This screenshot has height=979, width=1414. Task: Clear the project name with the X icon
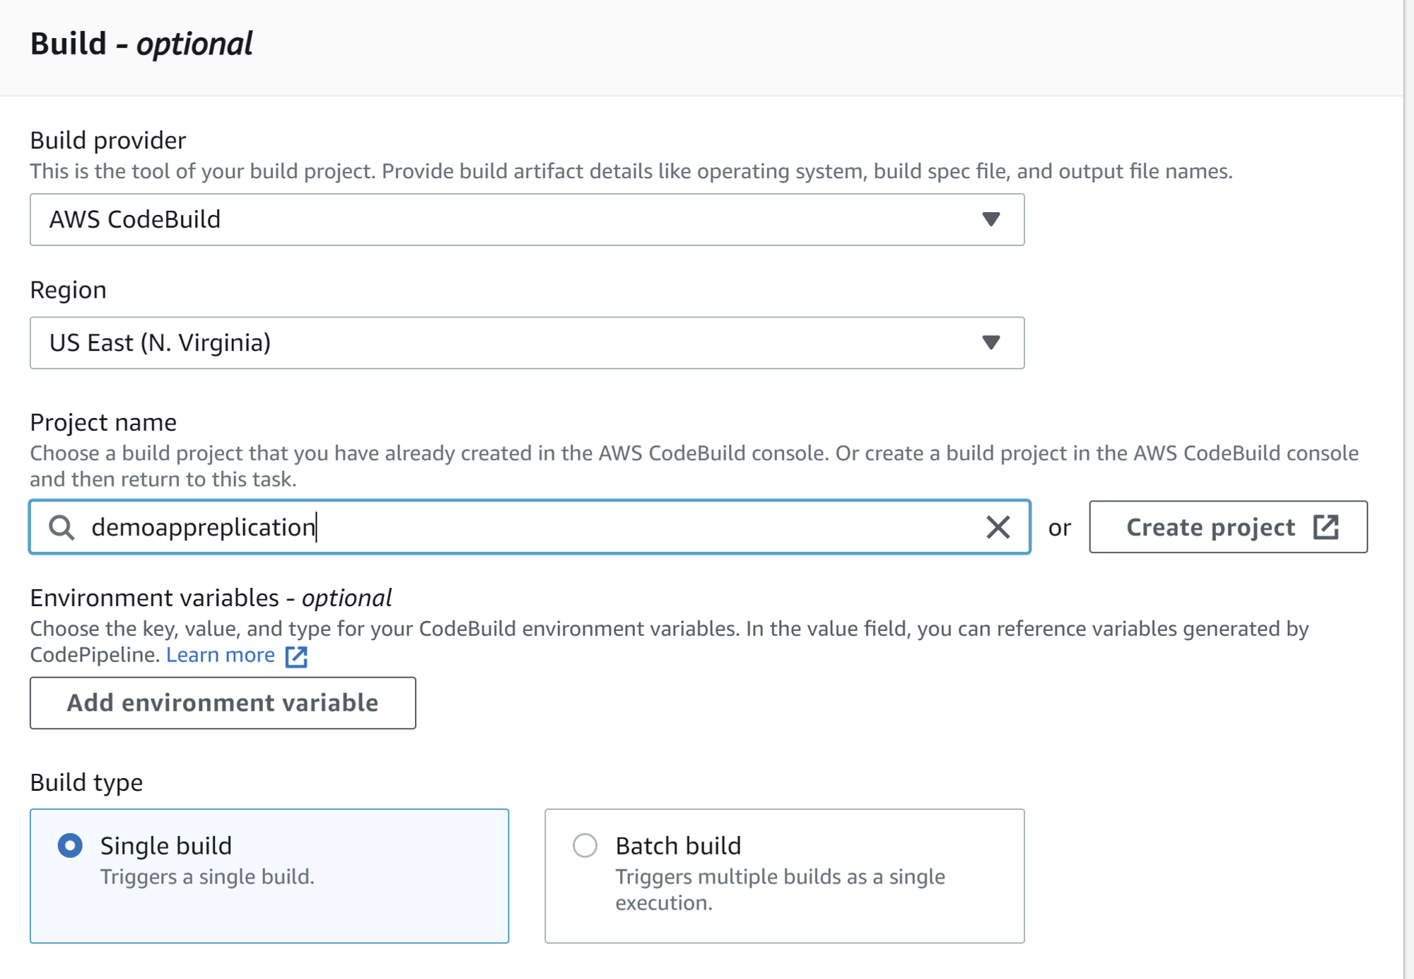tap(998, 527)
